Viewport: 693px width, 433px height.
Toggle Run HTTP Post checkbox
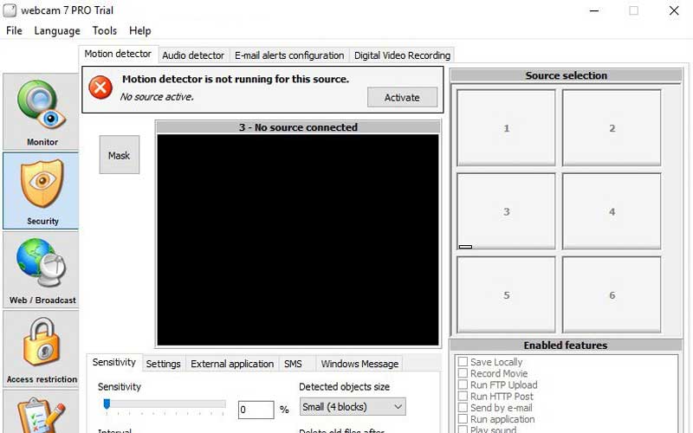[x=463, y=397]
